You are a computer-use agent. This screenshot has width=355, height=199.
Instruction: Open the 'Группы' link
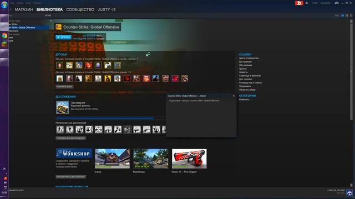click(x=243, y=69)
